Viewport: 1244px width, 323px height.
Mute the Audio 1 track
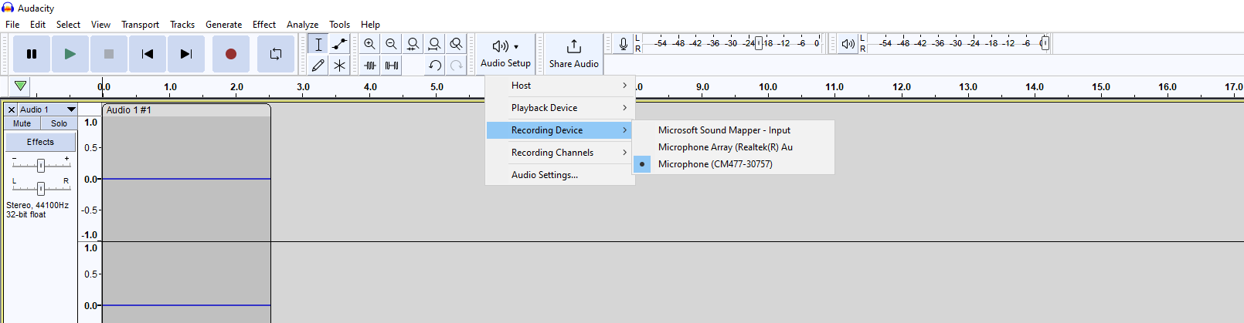[22, 123]
